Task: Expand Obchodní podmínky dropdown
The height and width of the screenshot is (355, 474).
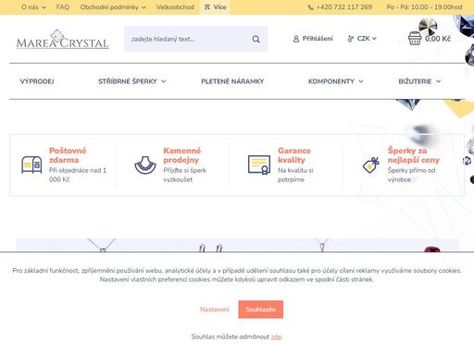Action: click(113, 7)
